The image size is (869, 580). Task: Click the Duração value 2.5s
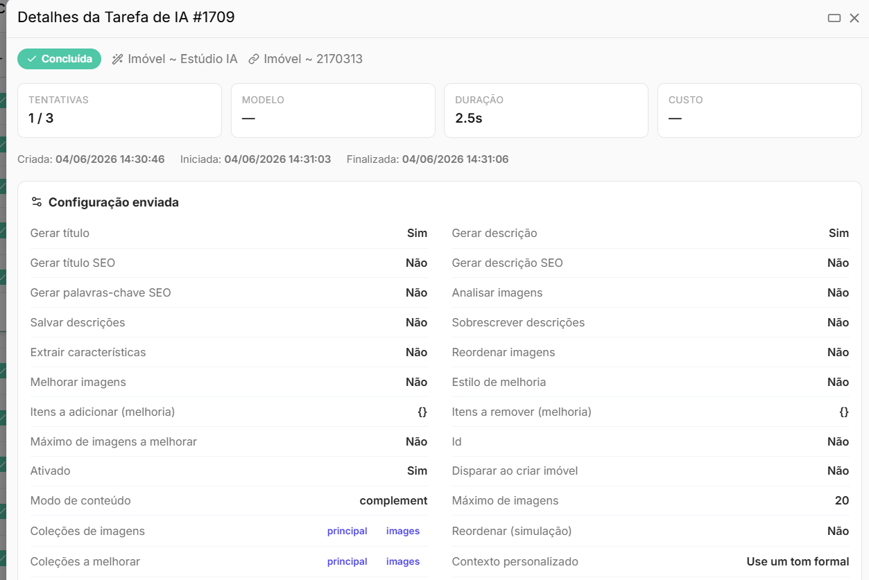click(x=469, y=118)
